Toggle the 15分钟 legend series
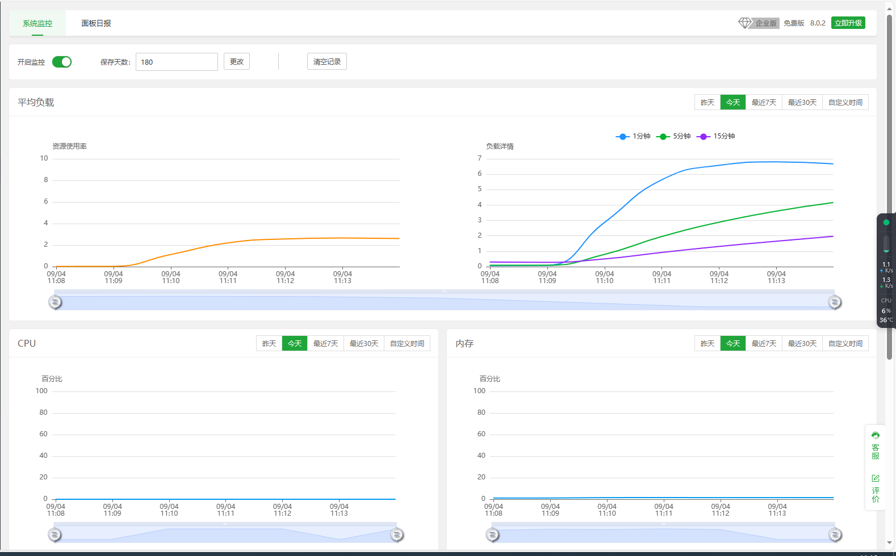Viewport: 896px width, 556px height. tap(715, 136)
